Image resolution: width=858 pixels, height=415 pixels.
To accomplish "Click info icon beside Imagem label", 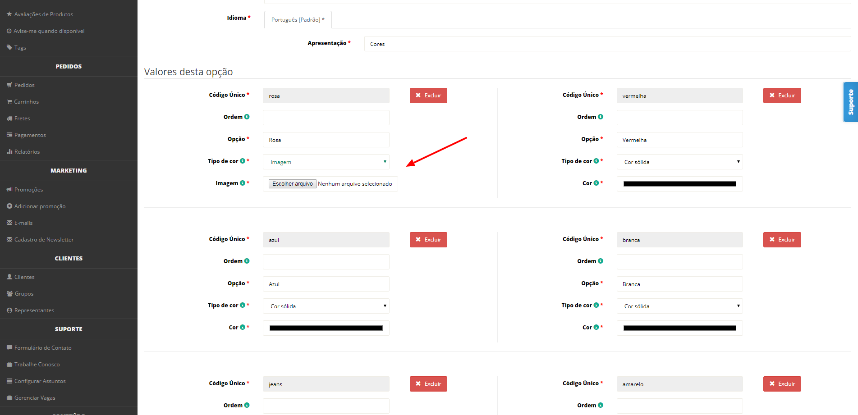I will (x=243, y=183).
